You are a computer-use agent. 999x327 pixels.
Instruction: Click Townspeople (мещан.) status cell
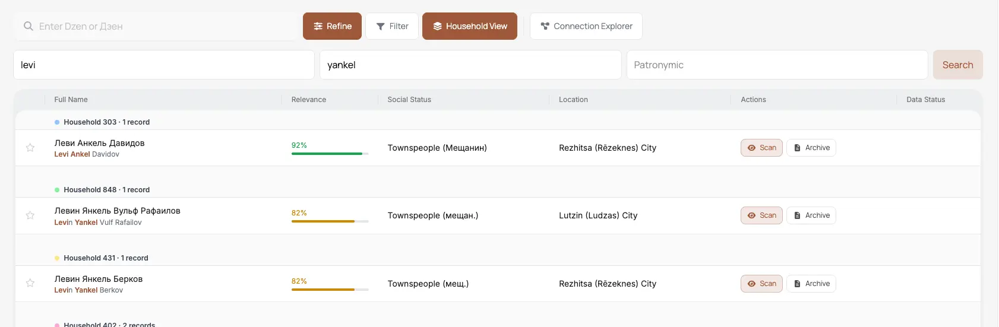tap(433, 215)
